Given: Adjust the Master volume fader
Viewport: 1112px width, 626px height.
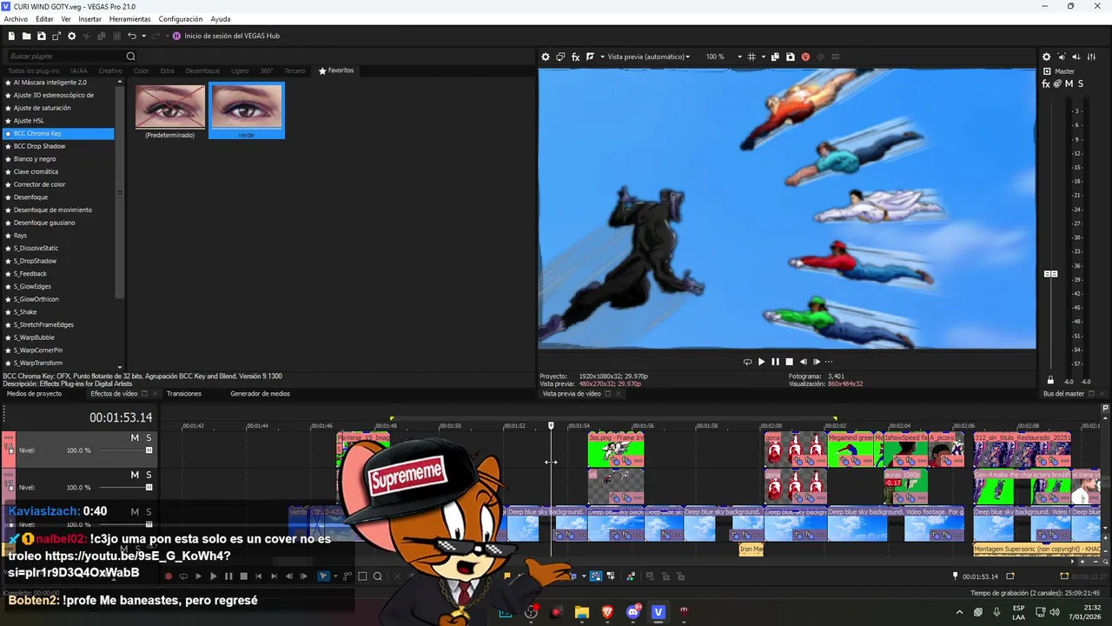Looking at the screenshot, I should 1050,274.
